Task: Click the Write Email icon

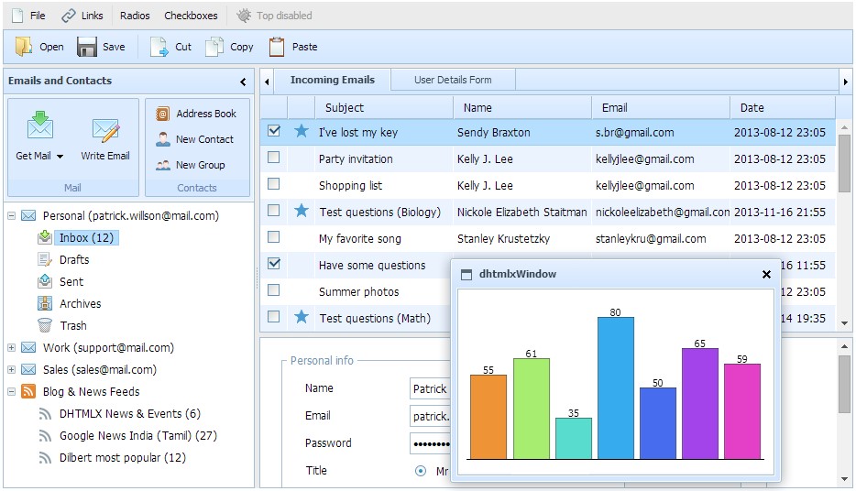Action: pyautogui.click(x=105, y=130)
